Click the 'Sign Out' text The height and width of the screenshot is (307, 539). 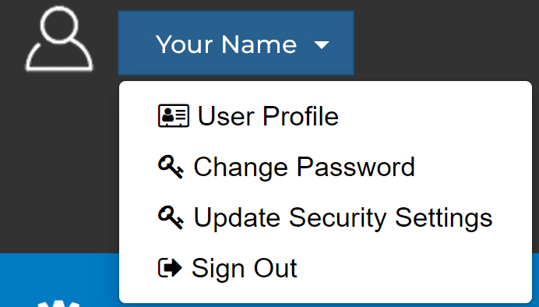point(245,269)
